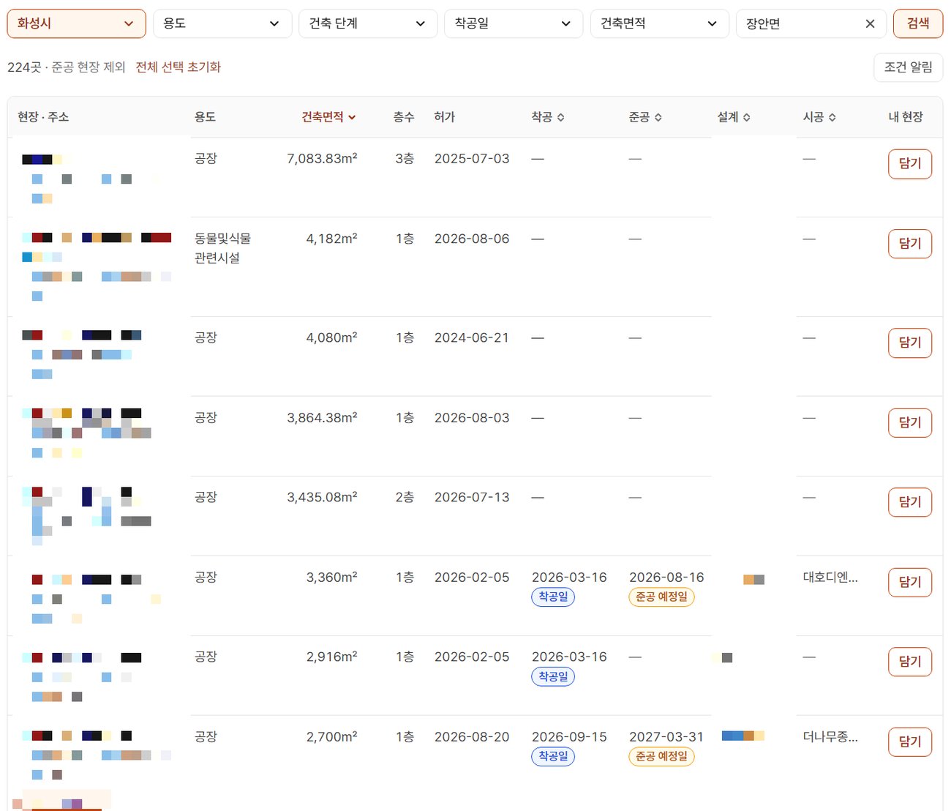Add the 4,080m² factory with 담기
The width and height of the screenshot is (951, 811).
coord(910,343)
